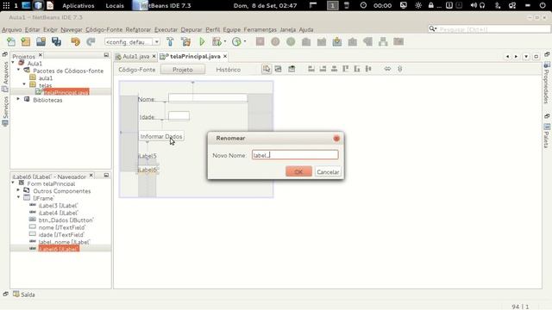Click the Debug Project icon
The height and width of the screenshot is (310, 552).
click(x=216, y=42)
